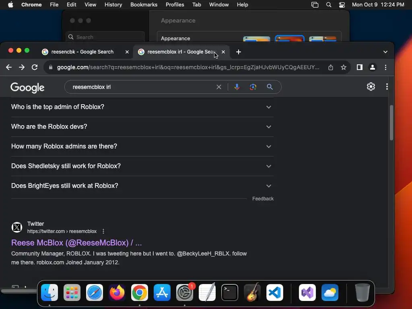Submit search with magnifier icon
Viewport: 412px width, 309px height.
point(270,87)
